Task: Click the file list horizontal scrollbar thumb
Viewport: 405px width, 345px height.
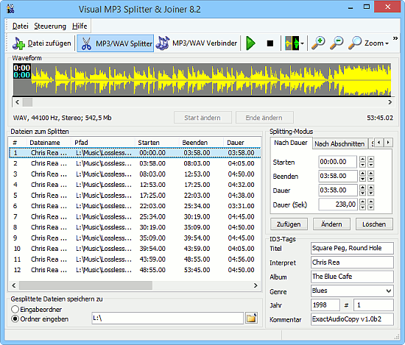Action: click(85, 285)
